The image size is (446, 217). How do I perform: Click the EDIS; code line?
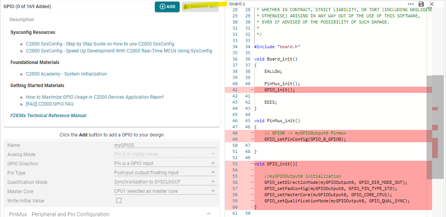(271, 102)
